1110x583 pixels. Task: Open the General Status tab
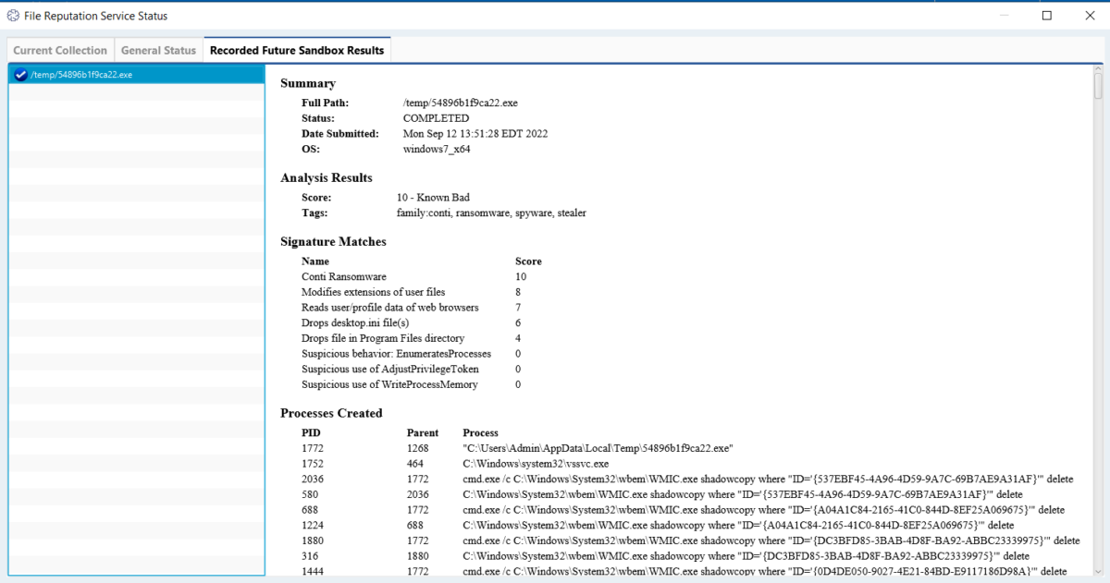point(158,50)
